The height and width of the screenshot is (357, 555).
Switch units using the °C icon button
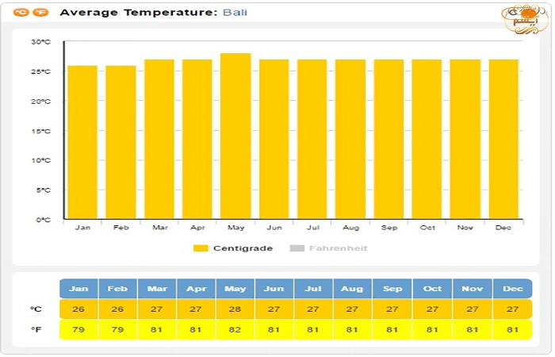click(x=21, y=13)
